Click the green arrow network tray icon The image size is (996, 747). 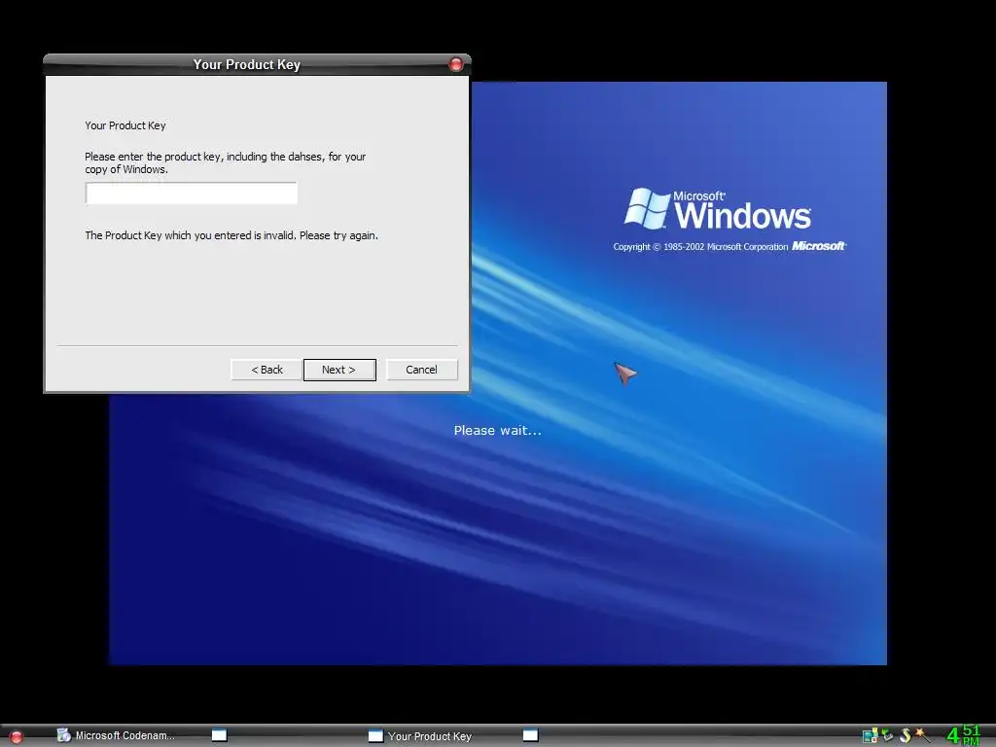(887, 735)
